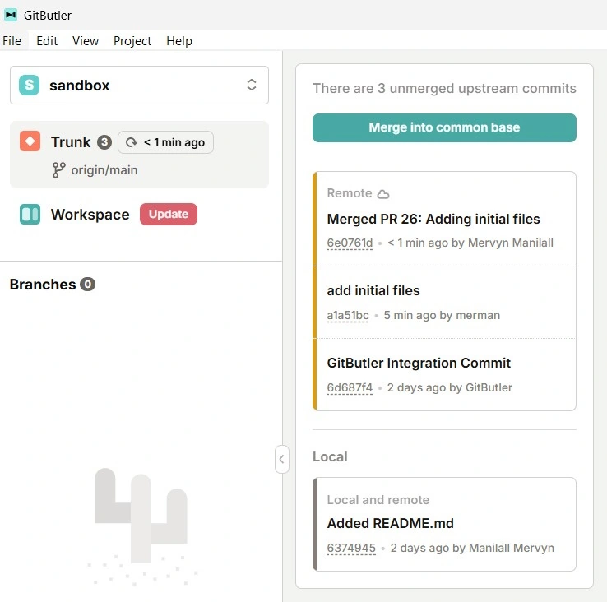
Task: Click the '2 days ago by Manilall Mervyn' text
Action: click(472, 549)
